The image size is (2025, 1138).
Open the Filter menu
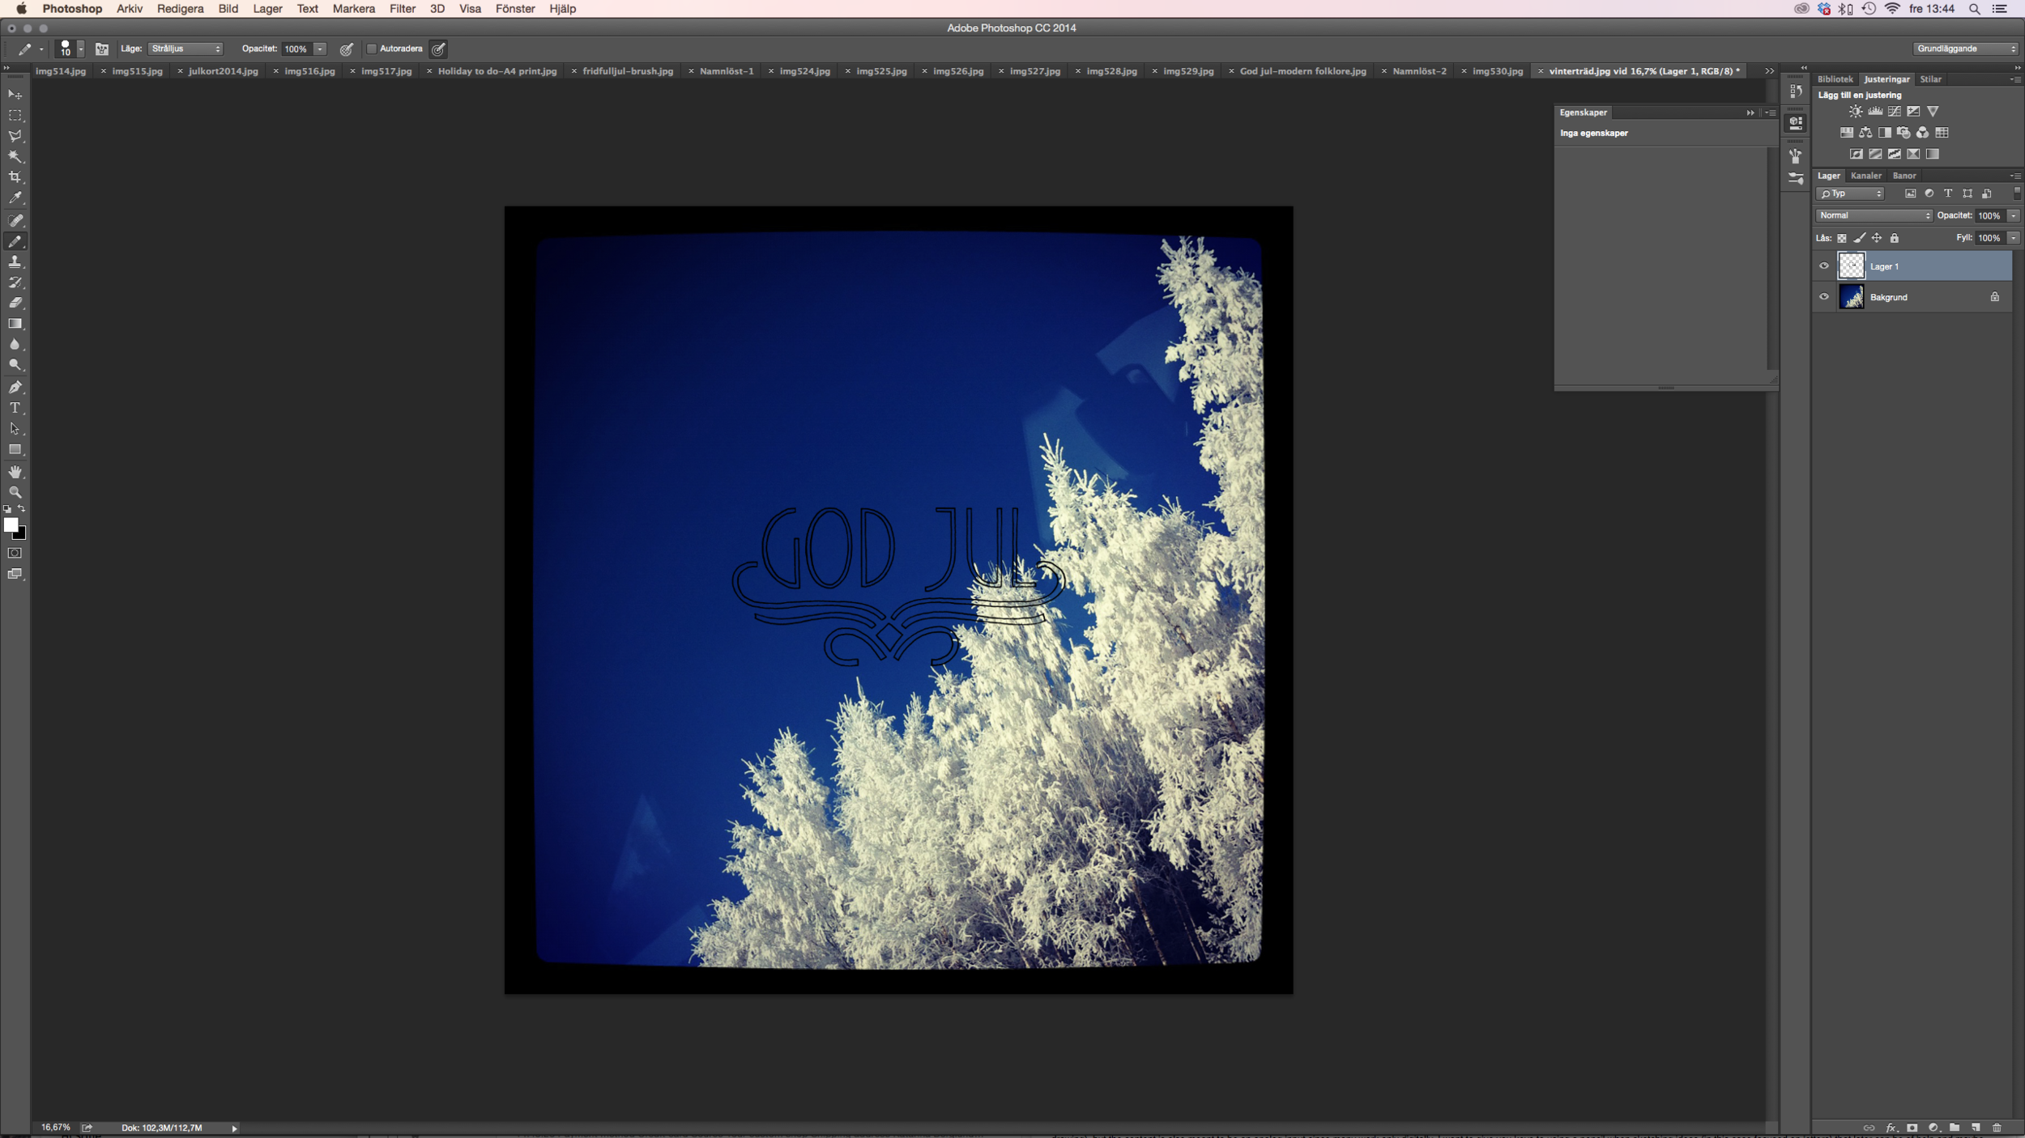point(402,9)
